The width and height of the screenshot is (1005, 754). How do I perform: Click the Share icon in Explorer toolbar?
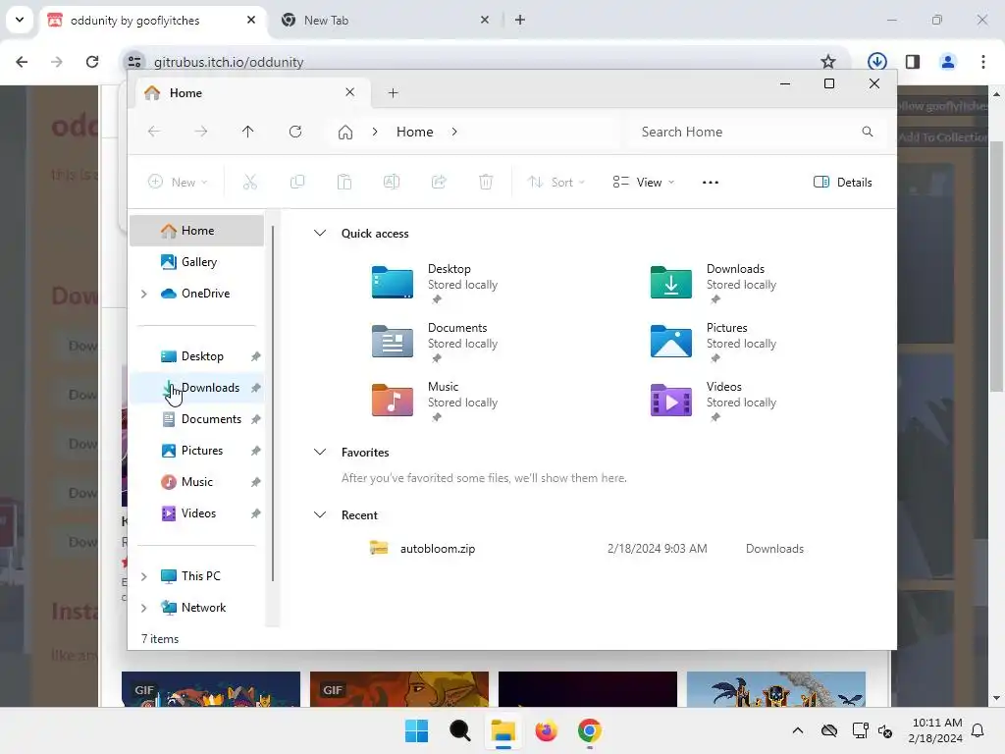(439, 182)
